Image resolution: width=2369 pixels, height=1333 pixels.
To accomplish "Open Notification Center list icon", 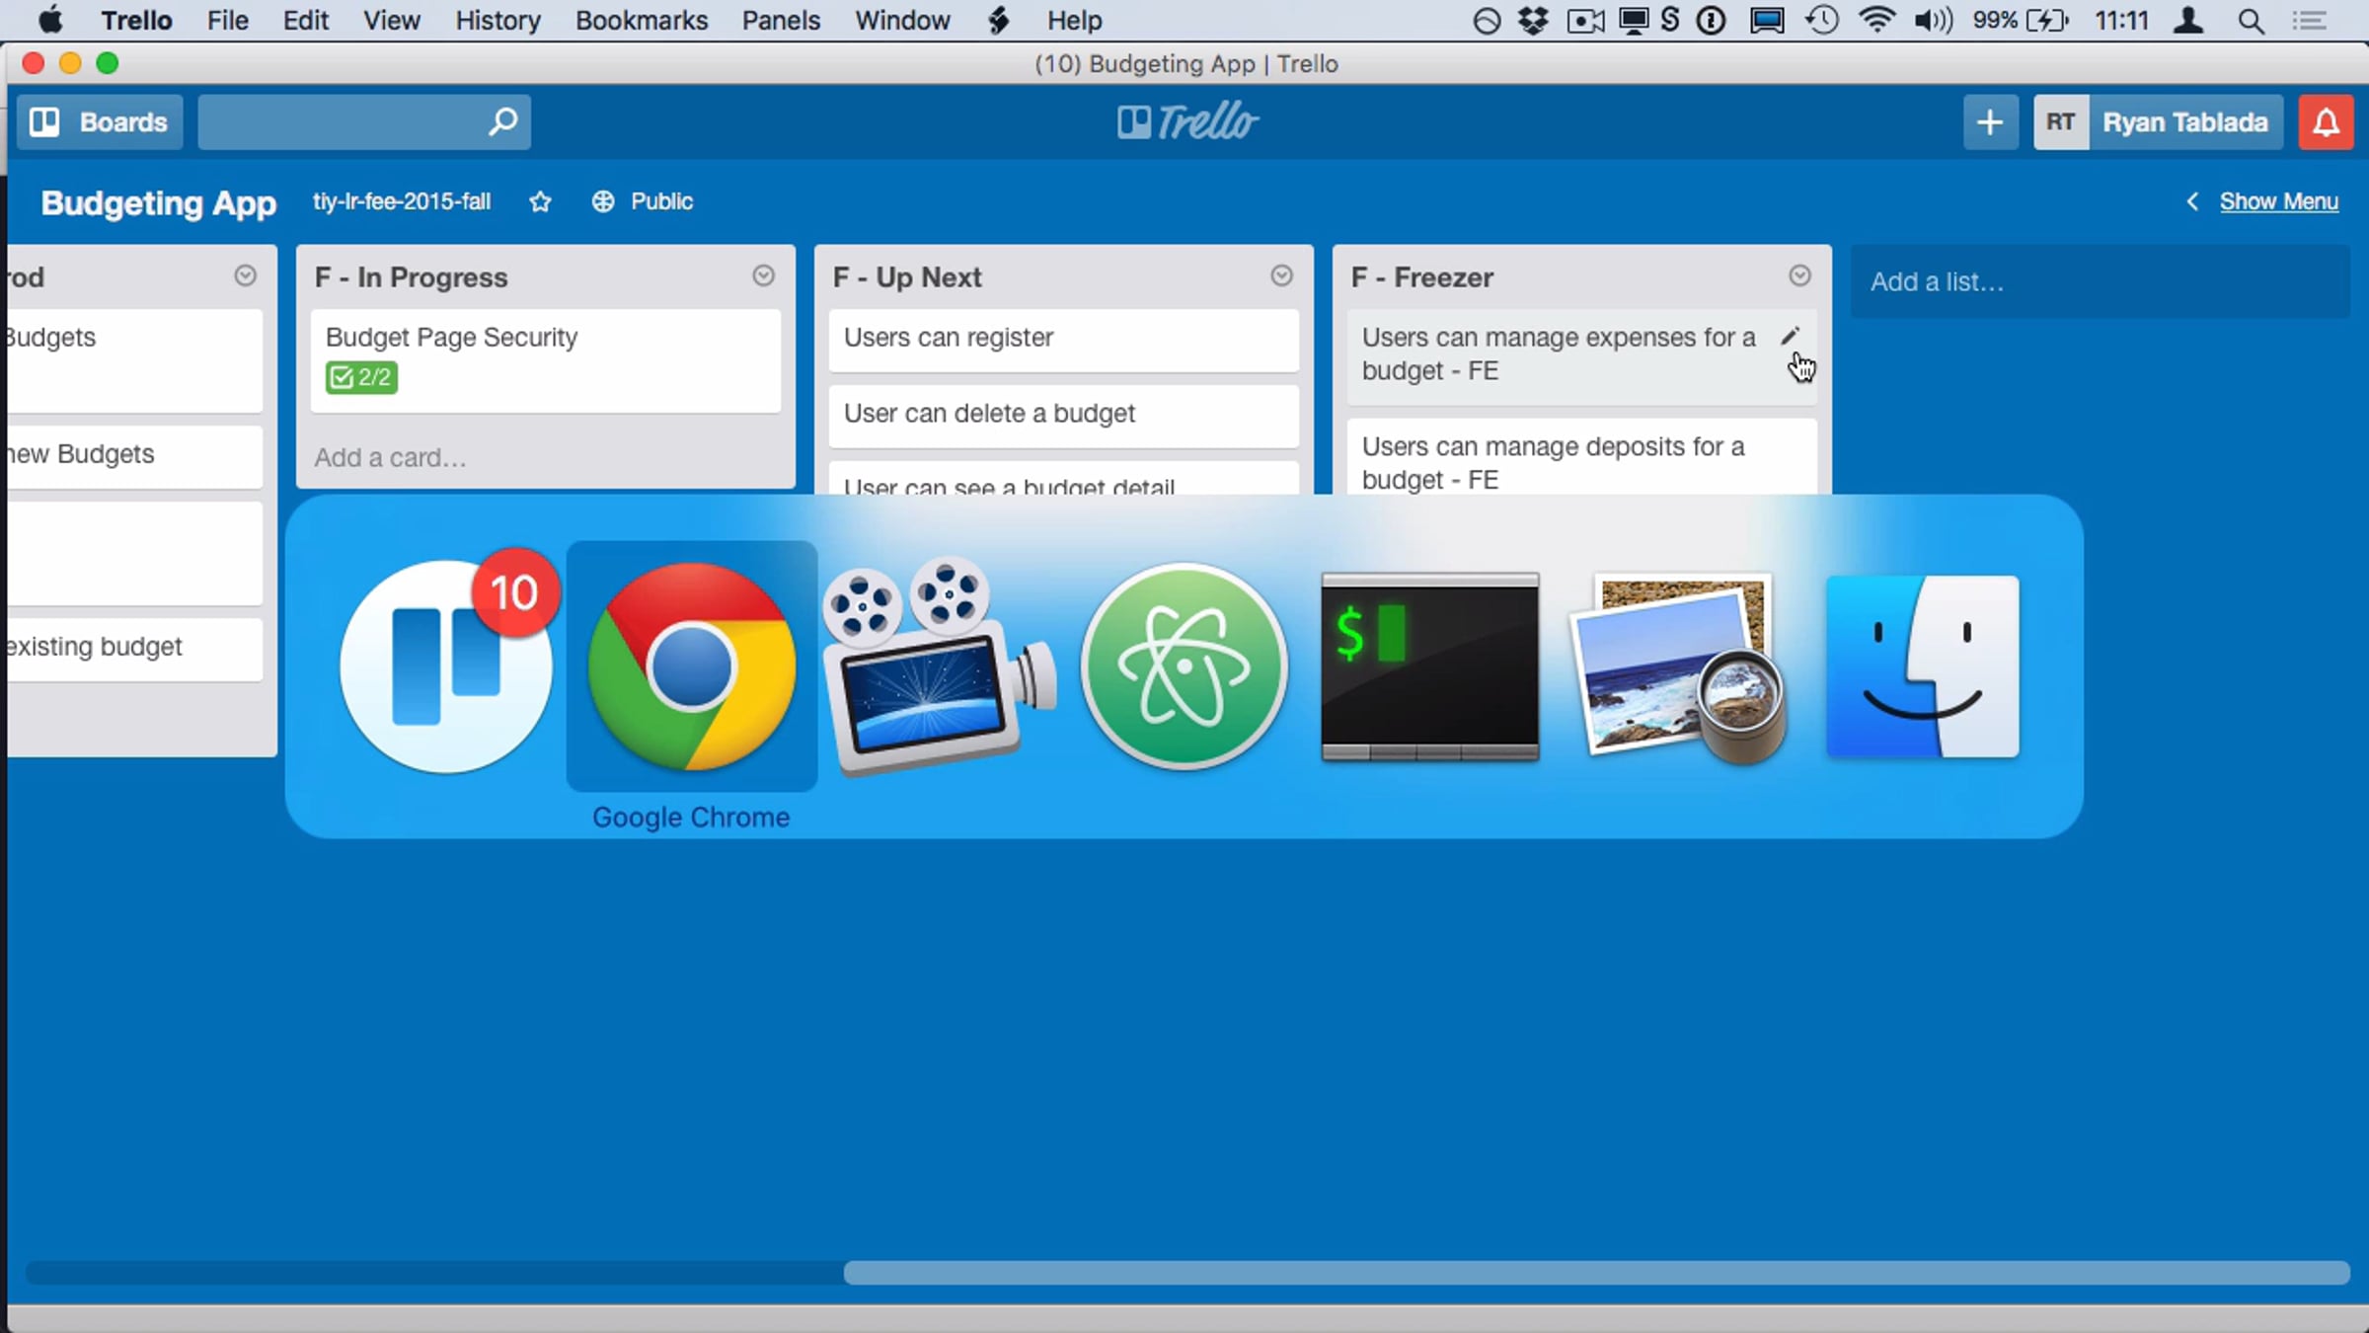I will 2309,20.
